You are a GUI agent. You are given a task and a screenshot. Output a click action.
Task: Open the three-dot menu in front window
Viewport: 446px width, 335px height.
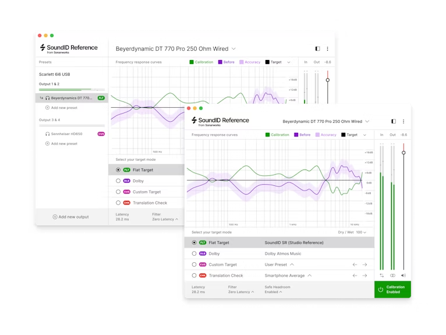403,122
